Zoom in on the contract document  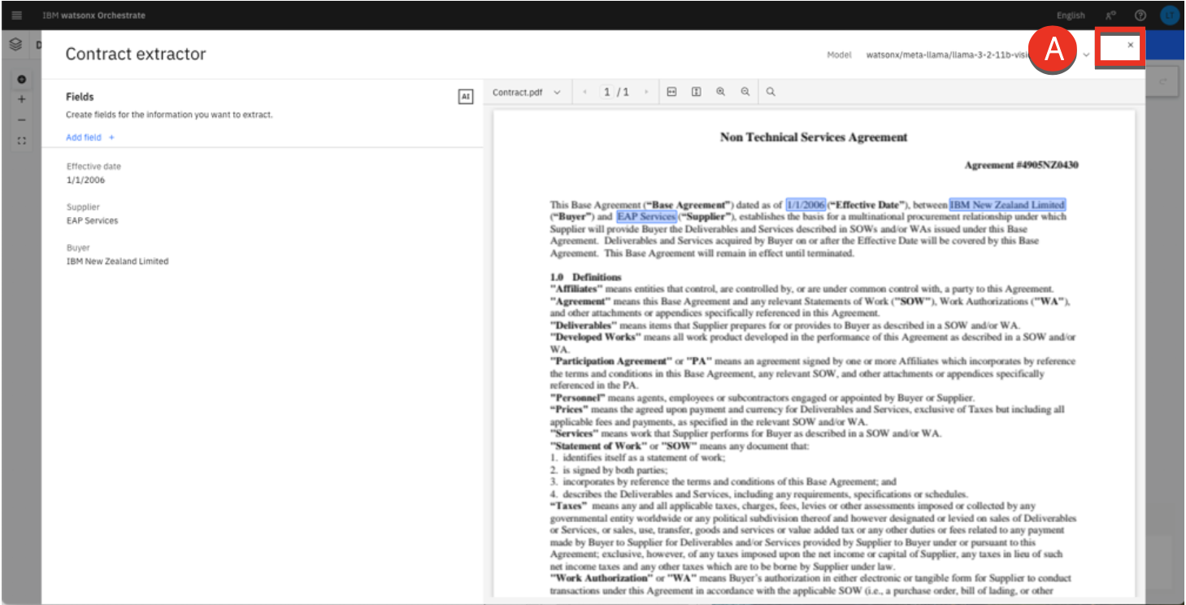pos(720,93)
